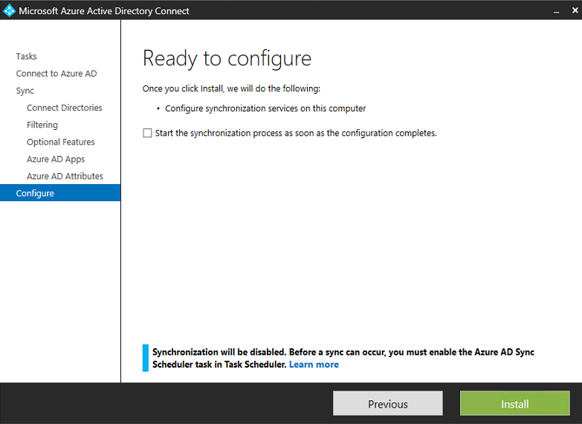Click the window title bar text
Screen dimensions: 582x424
104,11
